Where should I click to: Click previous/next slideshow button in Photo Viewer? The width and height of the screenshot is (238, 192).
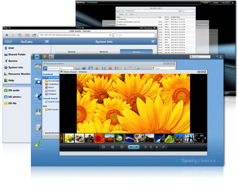[134, 147]
